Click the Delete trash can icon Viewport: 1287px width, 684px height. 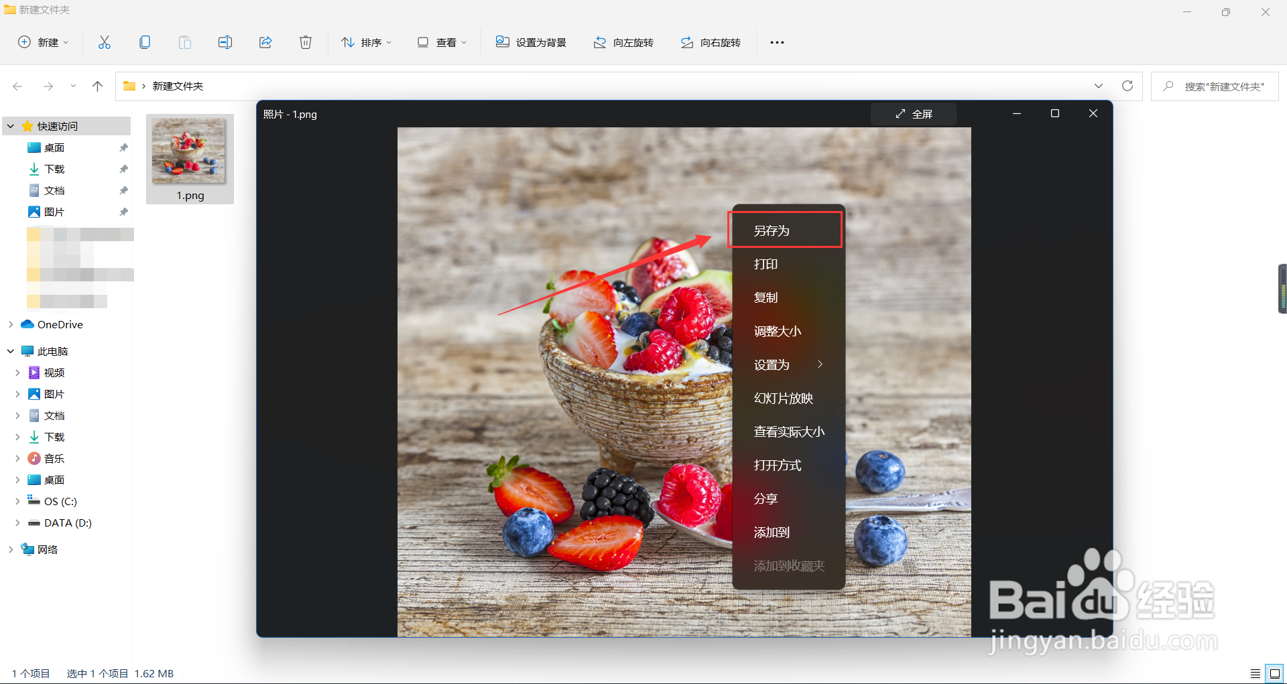(306, 42)
